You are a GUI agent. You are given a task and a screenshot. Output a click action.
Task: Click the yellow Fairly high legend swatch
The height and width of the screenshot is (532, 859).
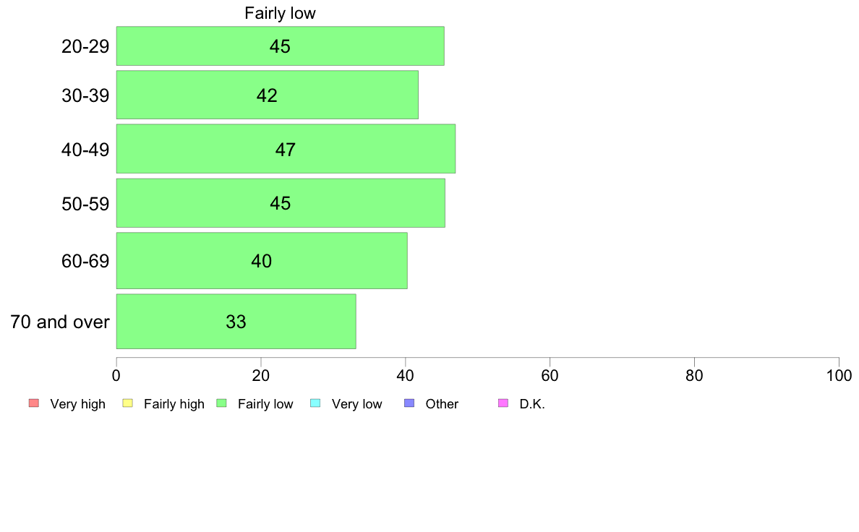pyautogui.click(x=128, y=403)
